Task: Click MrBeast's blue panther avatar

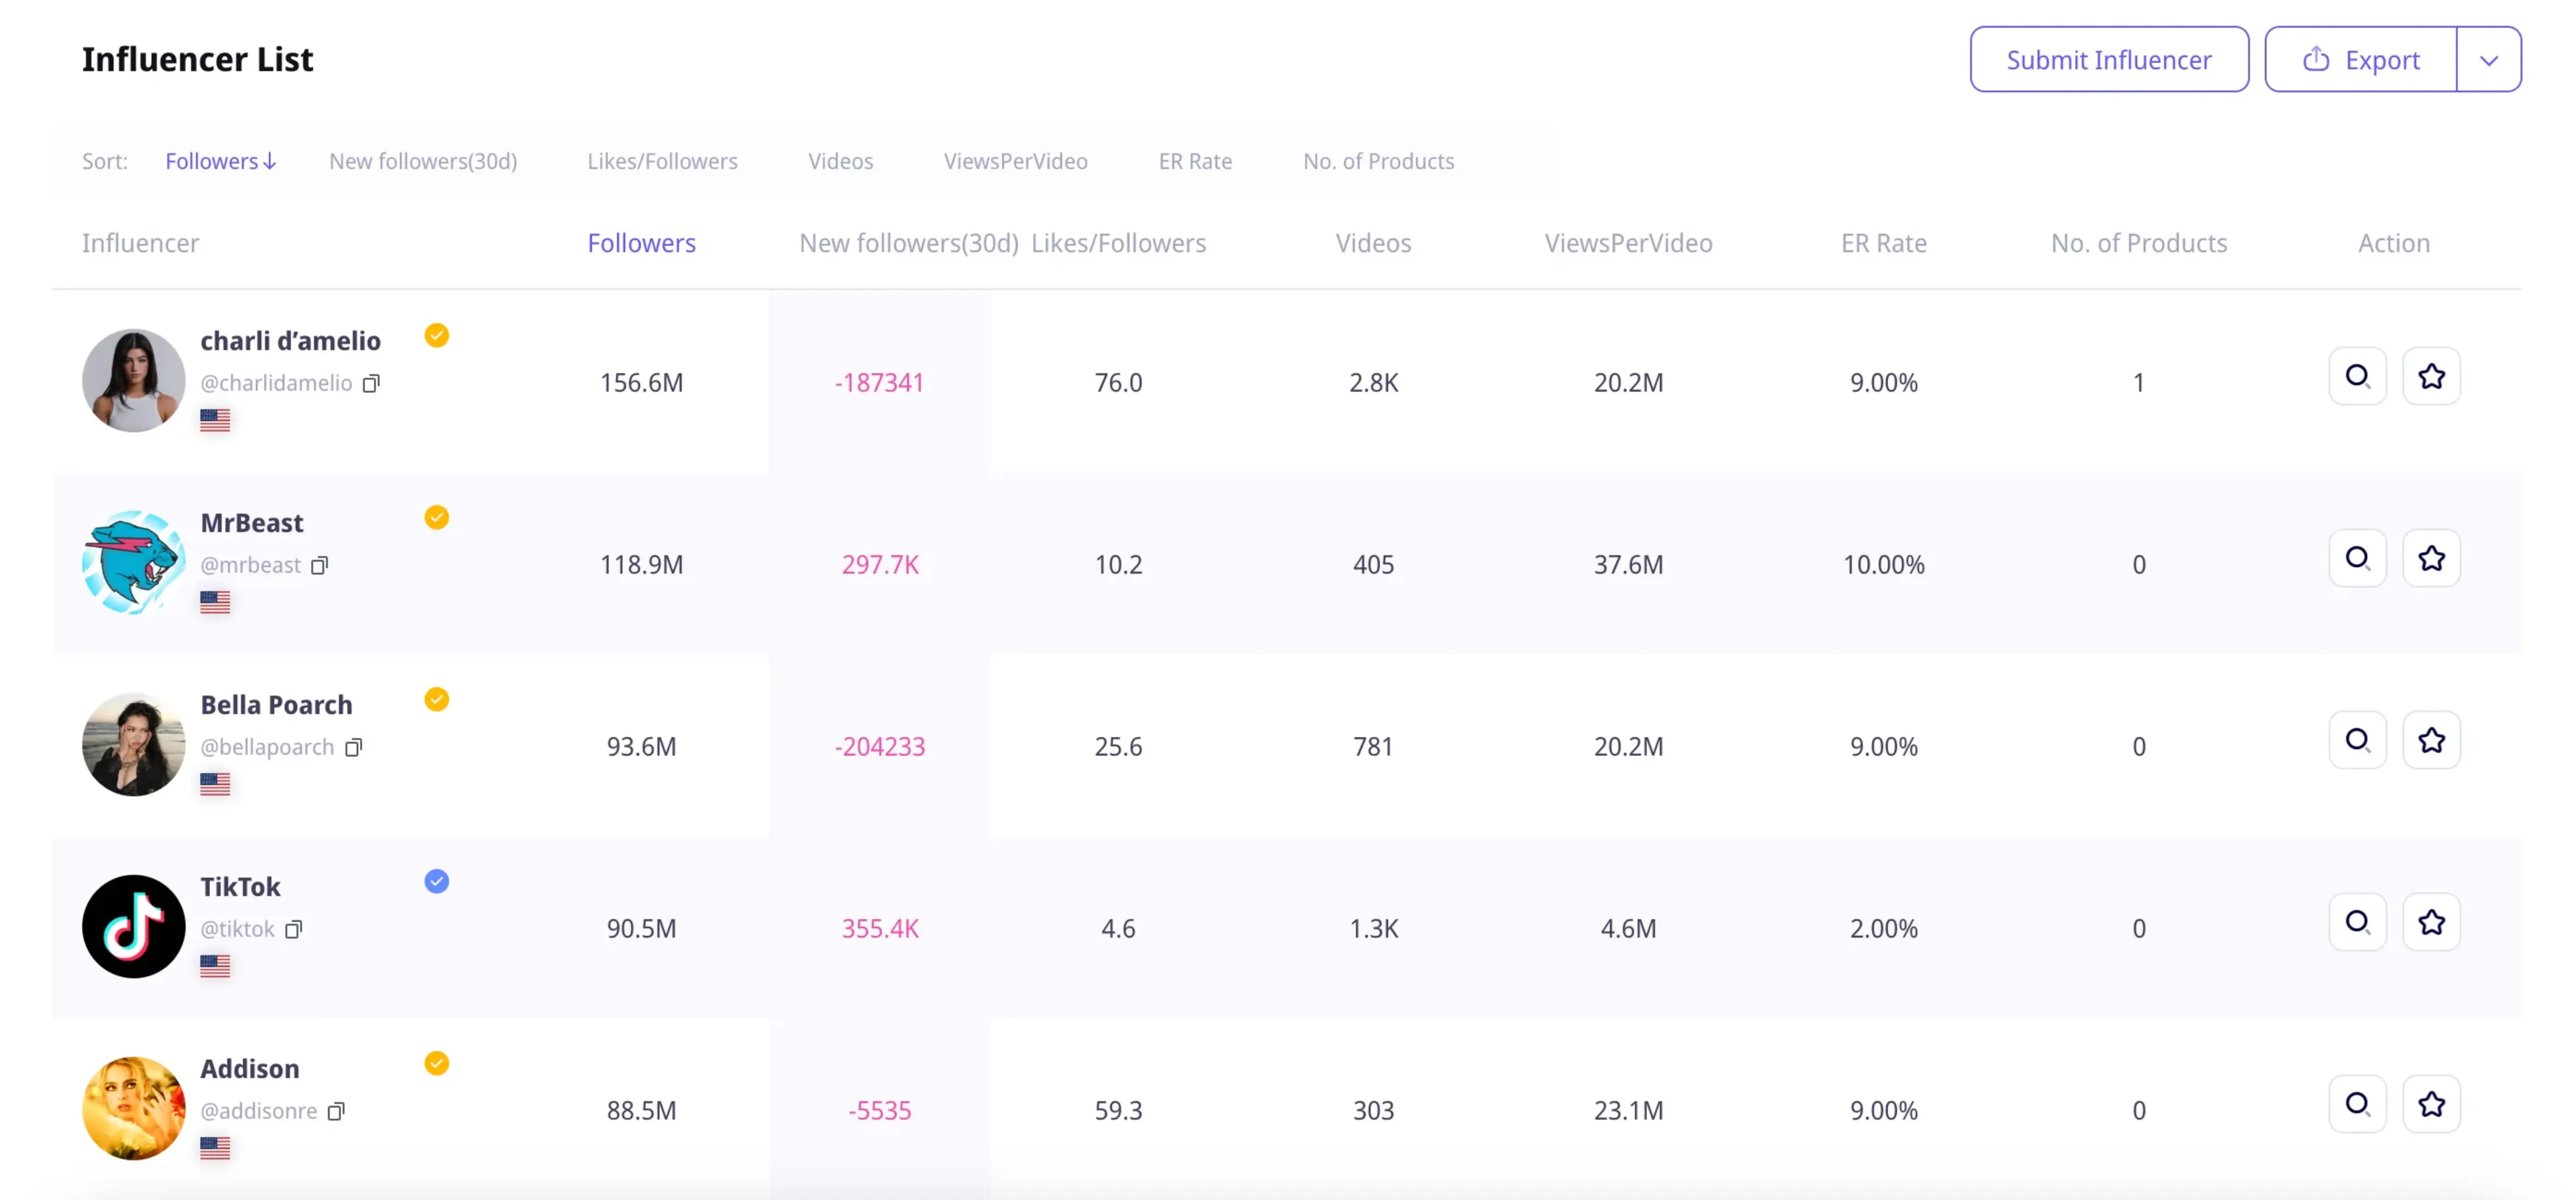Action: pyautogui.click(x=133, y=563)
